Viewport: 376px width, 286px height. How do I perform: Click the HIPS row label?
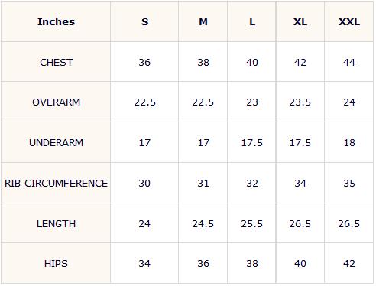pos(56,264)
